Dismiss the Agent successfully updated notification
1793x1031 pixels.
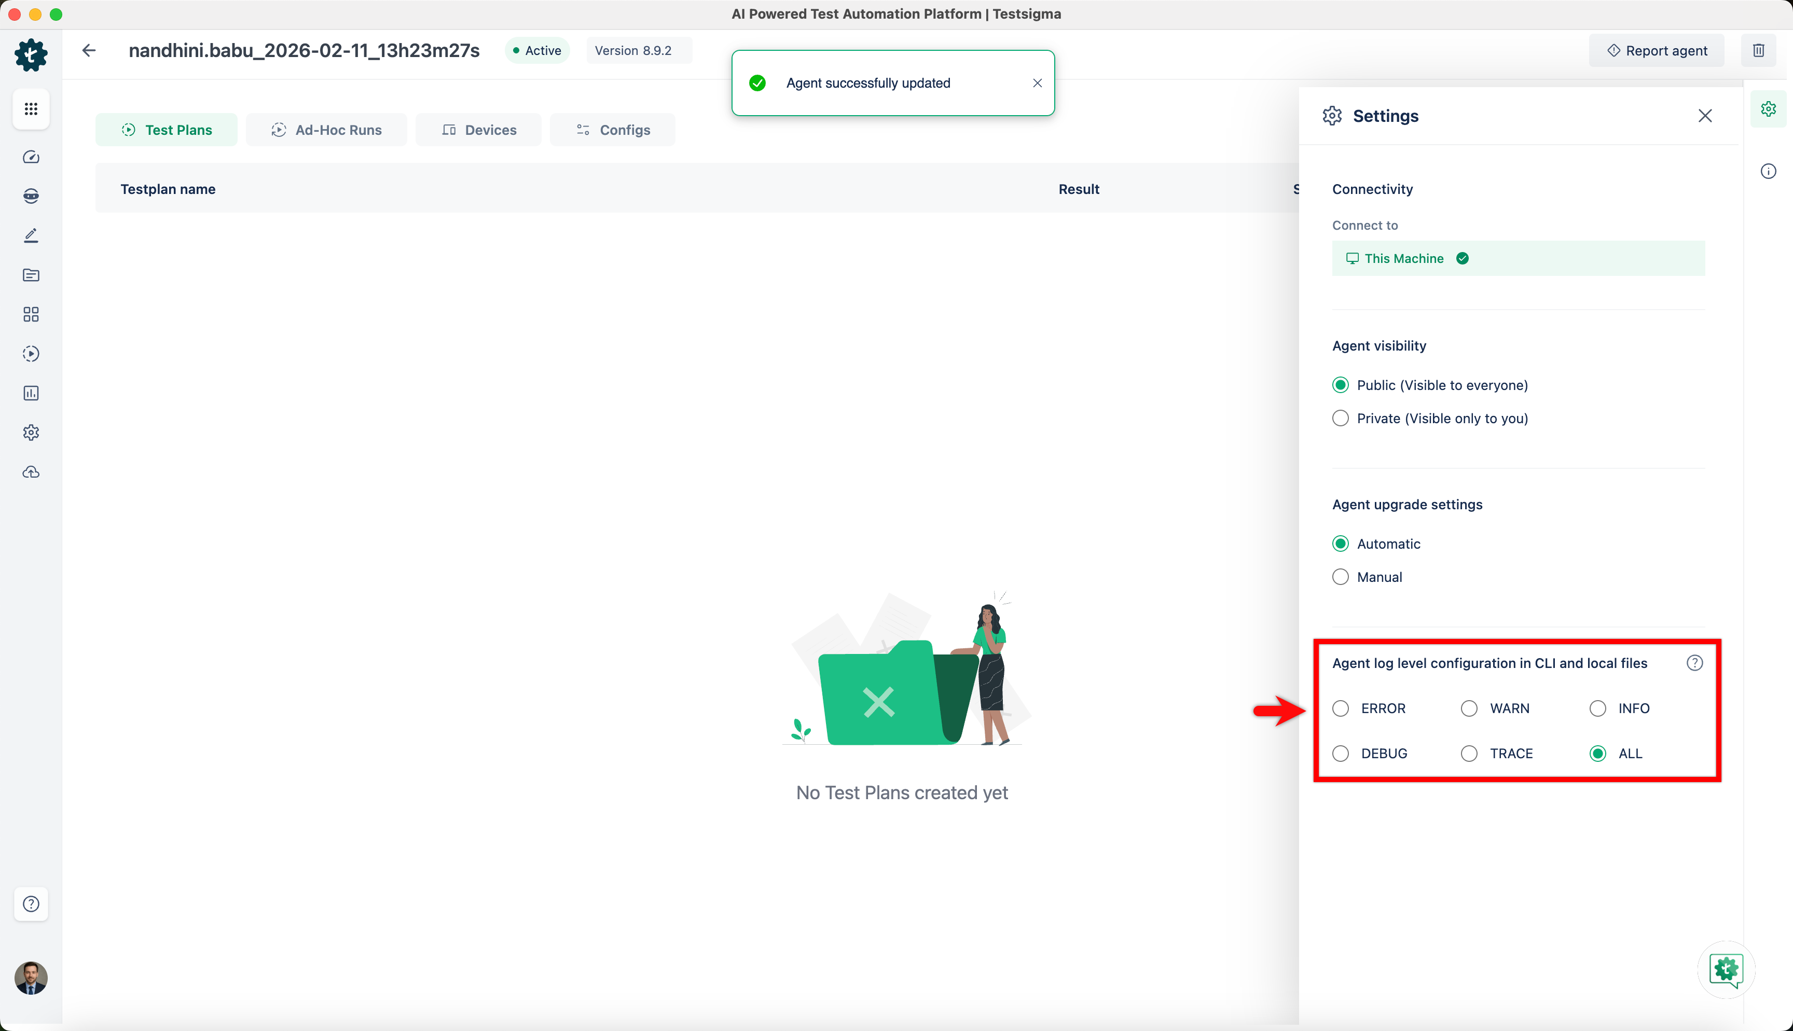[1038, 83]
